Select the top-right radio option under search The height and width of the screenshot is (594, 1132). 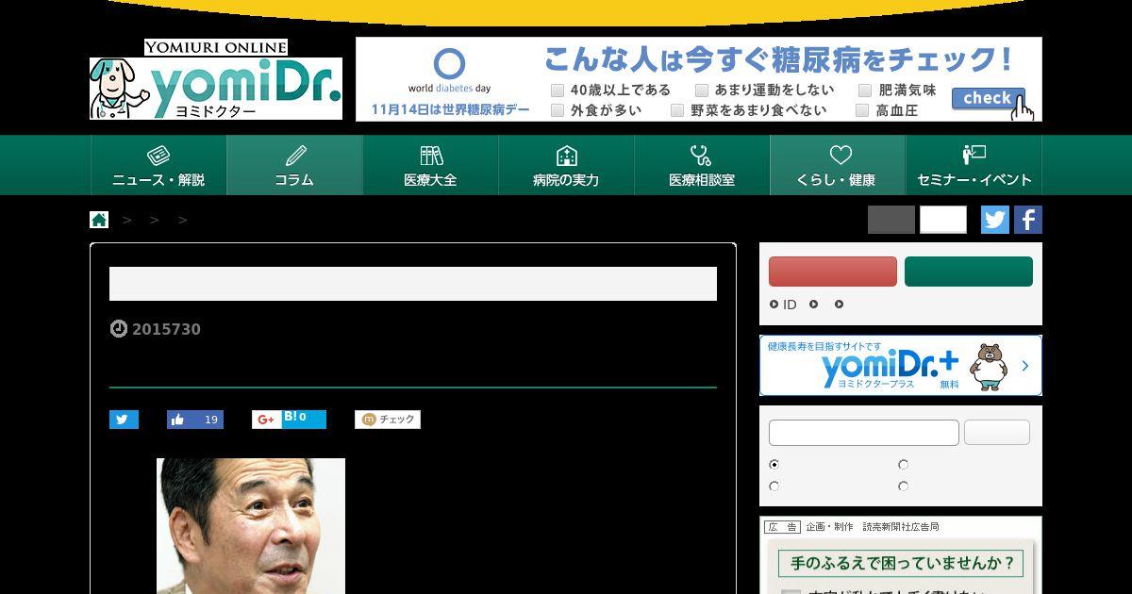(x=904, y=465)
